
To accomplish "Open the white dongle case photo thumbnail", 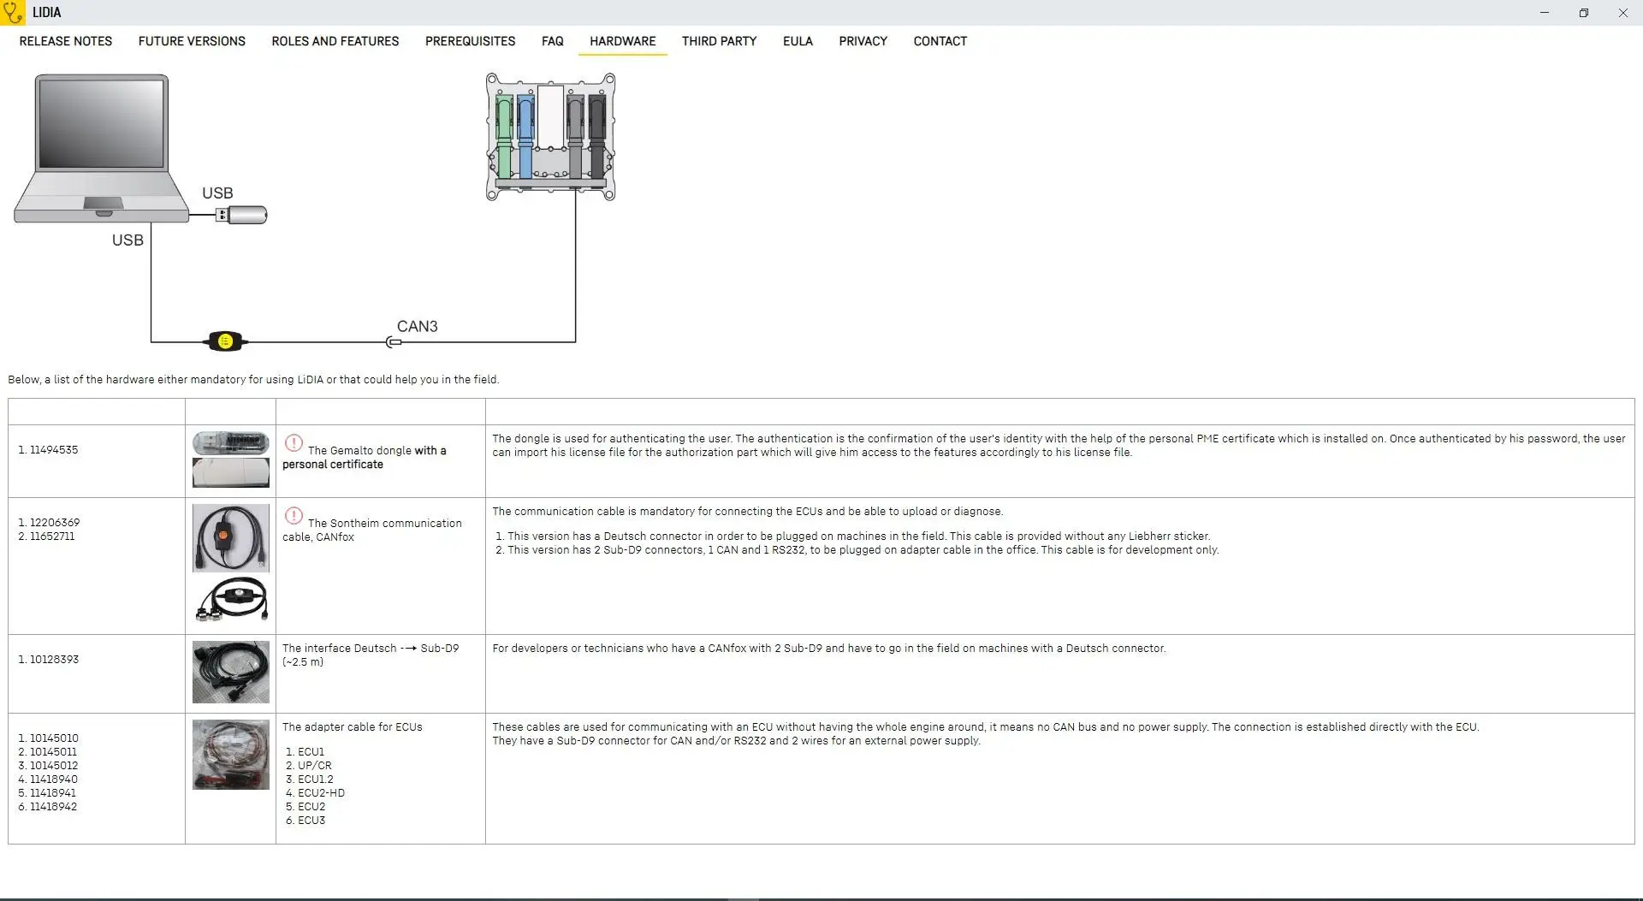I will tap(231, 472).
